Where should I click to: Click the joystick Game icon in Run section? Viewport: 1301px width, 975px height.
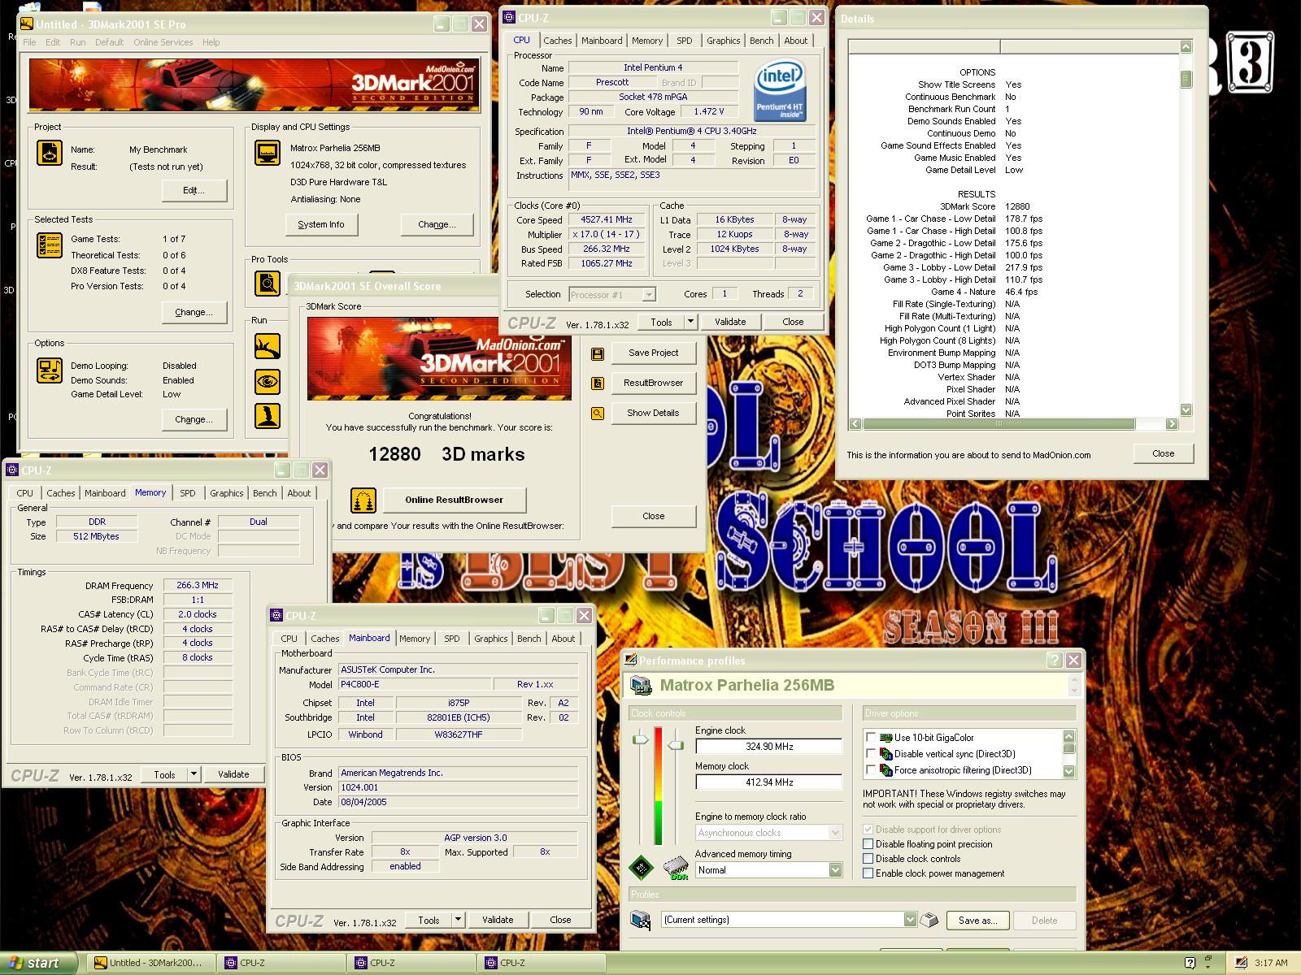click(x=267, y=415)
